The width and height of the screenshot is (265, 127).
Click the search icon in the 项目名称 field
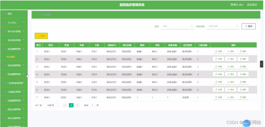[237, 26]
